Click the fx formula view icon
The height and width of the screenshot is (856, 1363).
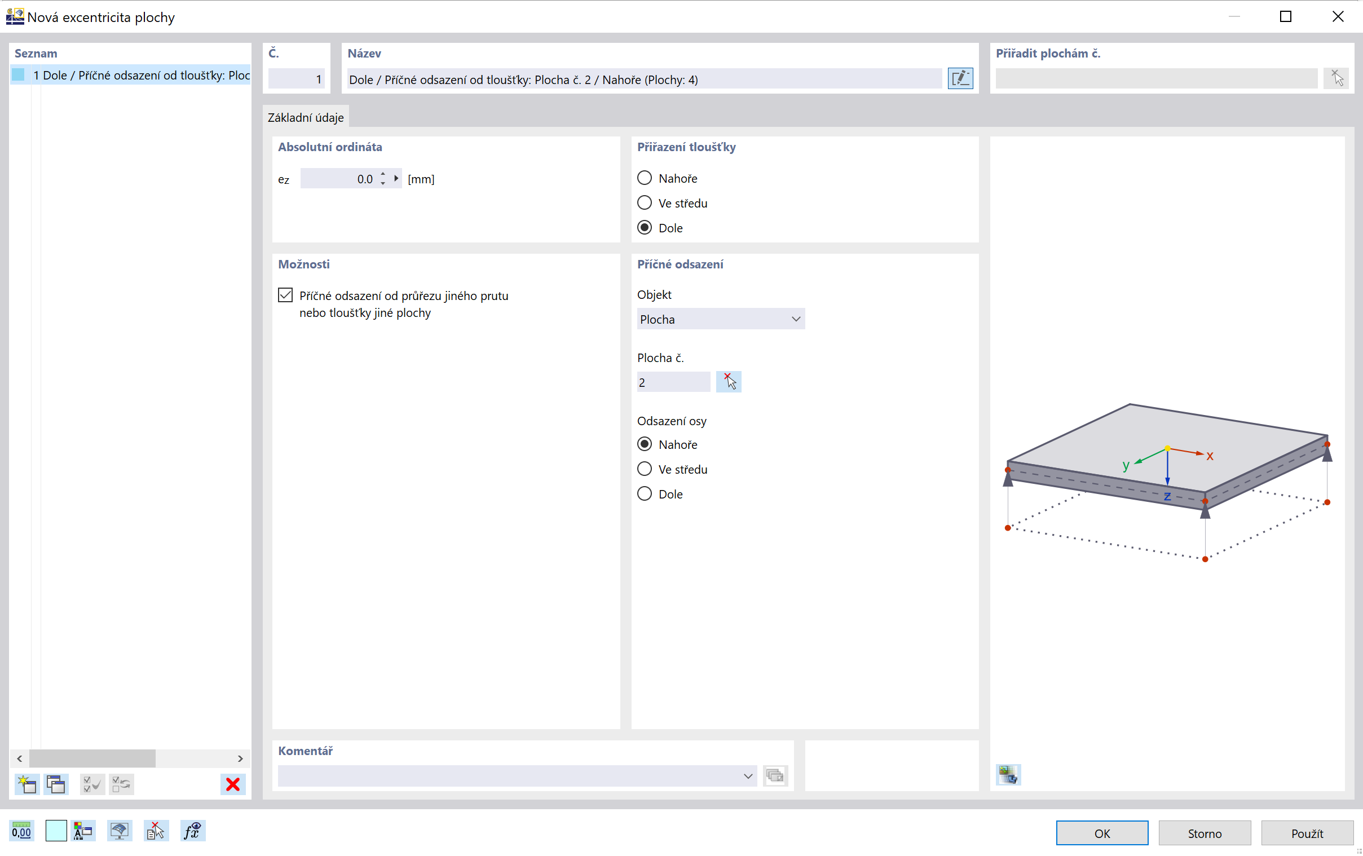click(192, 831)
